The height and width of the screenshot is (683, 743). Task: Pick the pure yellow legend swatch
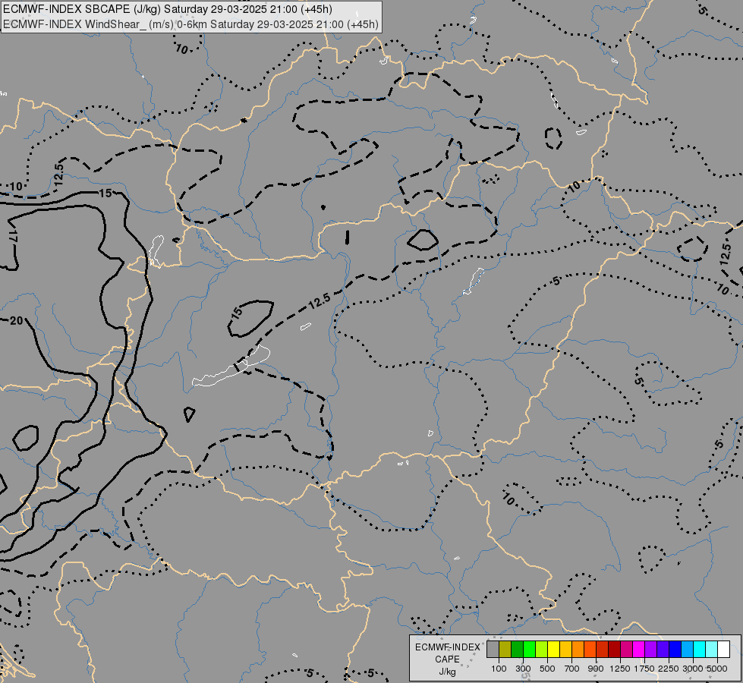[x=553, y=649]
